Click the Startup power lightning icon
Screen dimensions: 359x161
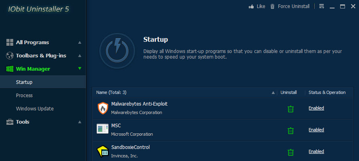[x=117, y=51]
